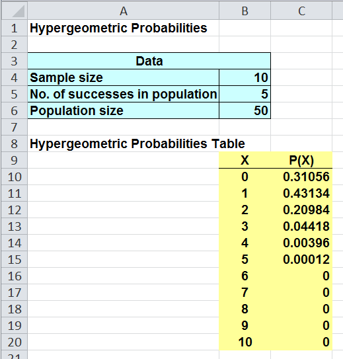Select probability 0.43134

[301, 193]
